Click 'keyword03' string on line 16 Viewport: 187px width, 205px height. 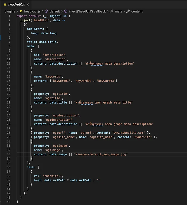coord(106,81)
